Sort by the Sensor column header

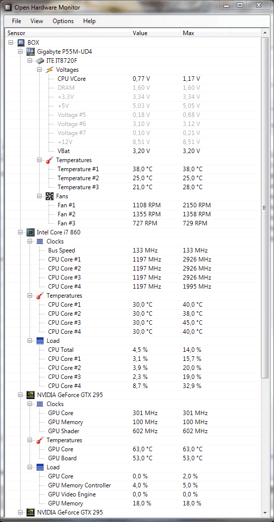68,33
